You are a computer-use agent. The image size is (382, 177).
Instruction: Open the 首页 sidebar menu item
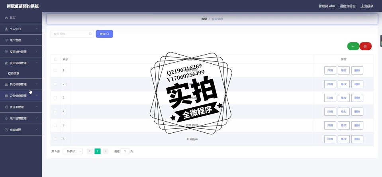tap(21, 18)
